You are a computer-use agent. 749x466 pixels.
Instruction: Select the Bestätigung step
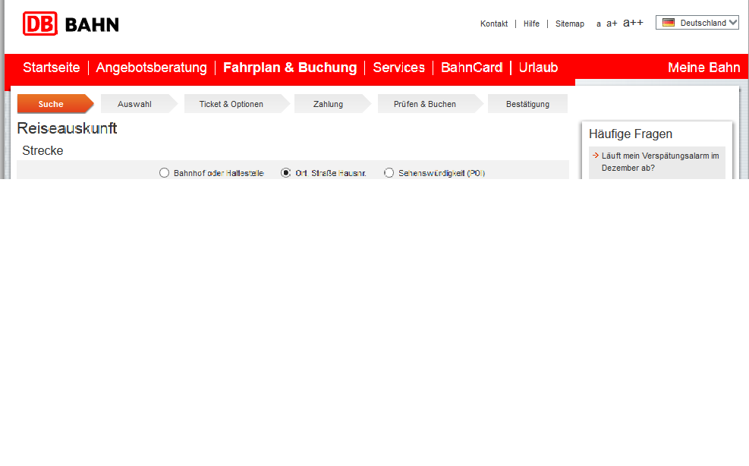tap(527, 104)
